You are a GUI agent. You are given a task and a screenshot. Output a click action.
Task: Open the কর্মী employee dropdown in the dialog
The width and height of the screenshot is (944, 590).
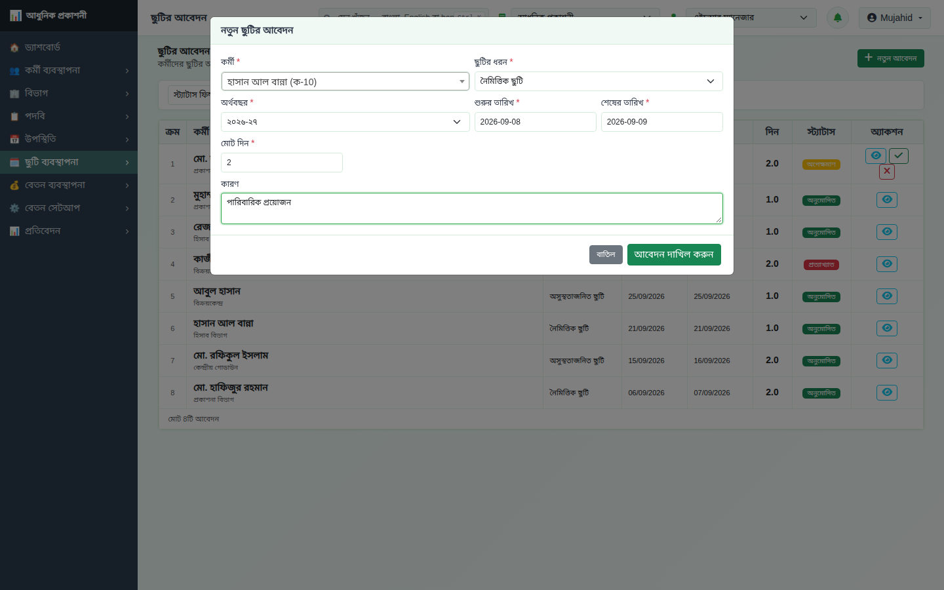point(345,81)
